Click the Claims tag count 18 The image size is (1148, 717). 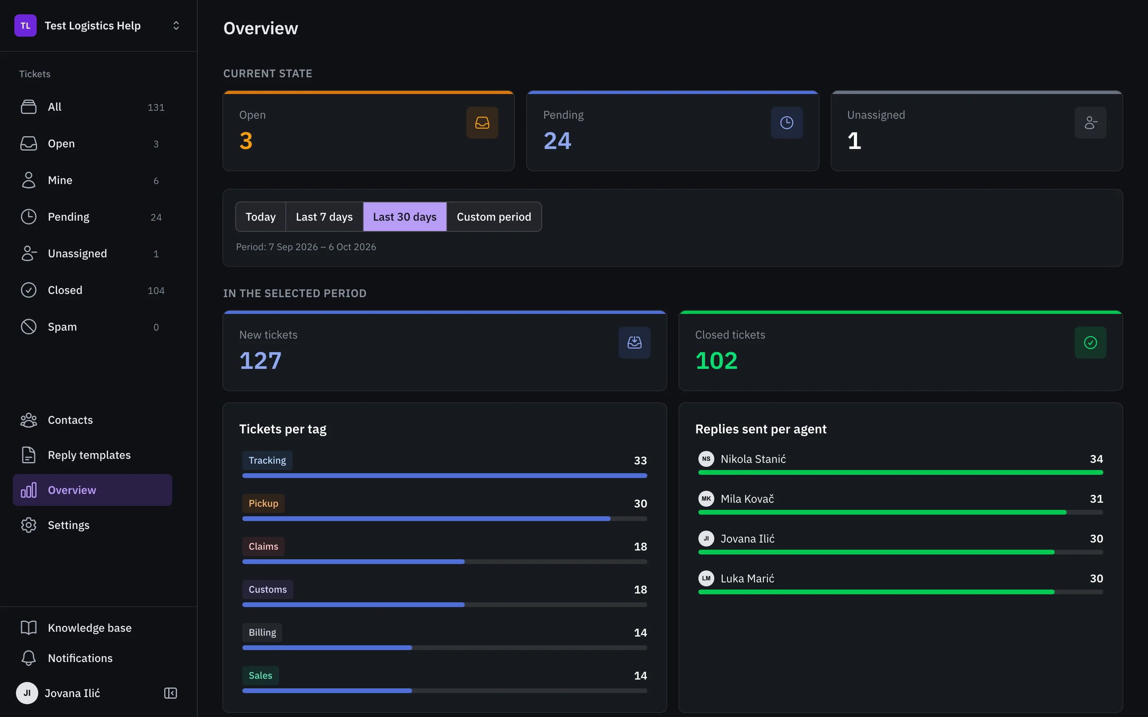tap(641, 546)
